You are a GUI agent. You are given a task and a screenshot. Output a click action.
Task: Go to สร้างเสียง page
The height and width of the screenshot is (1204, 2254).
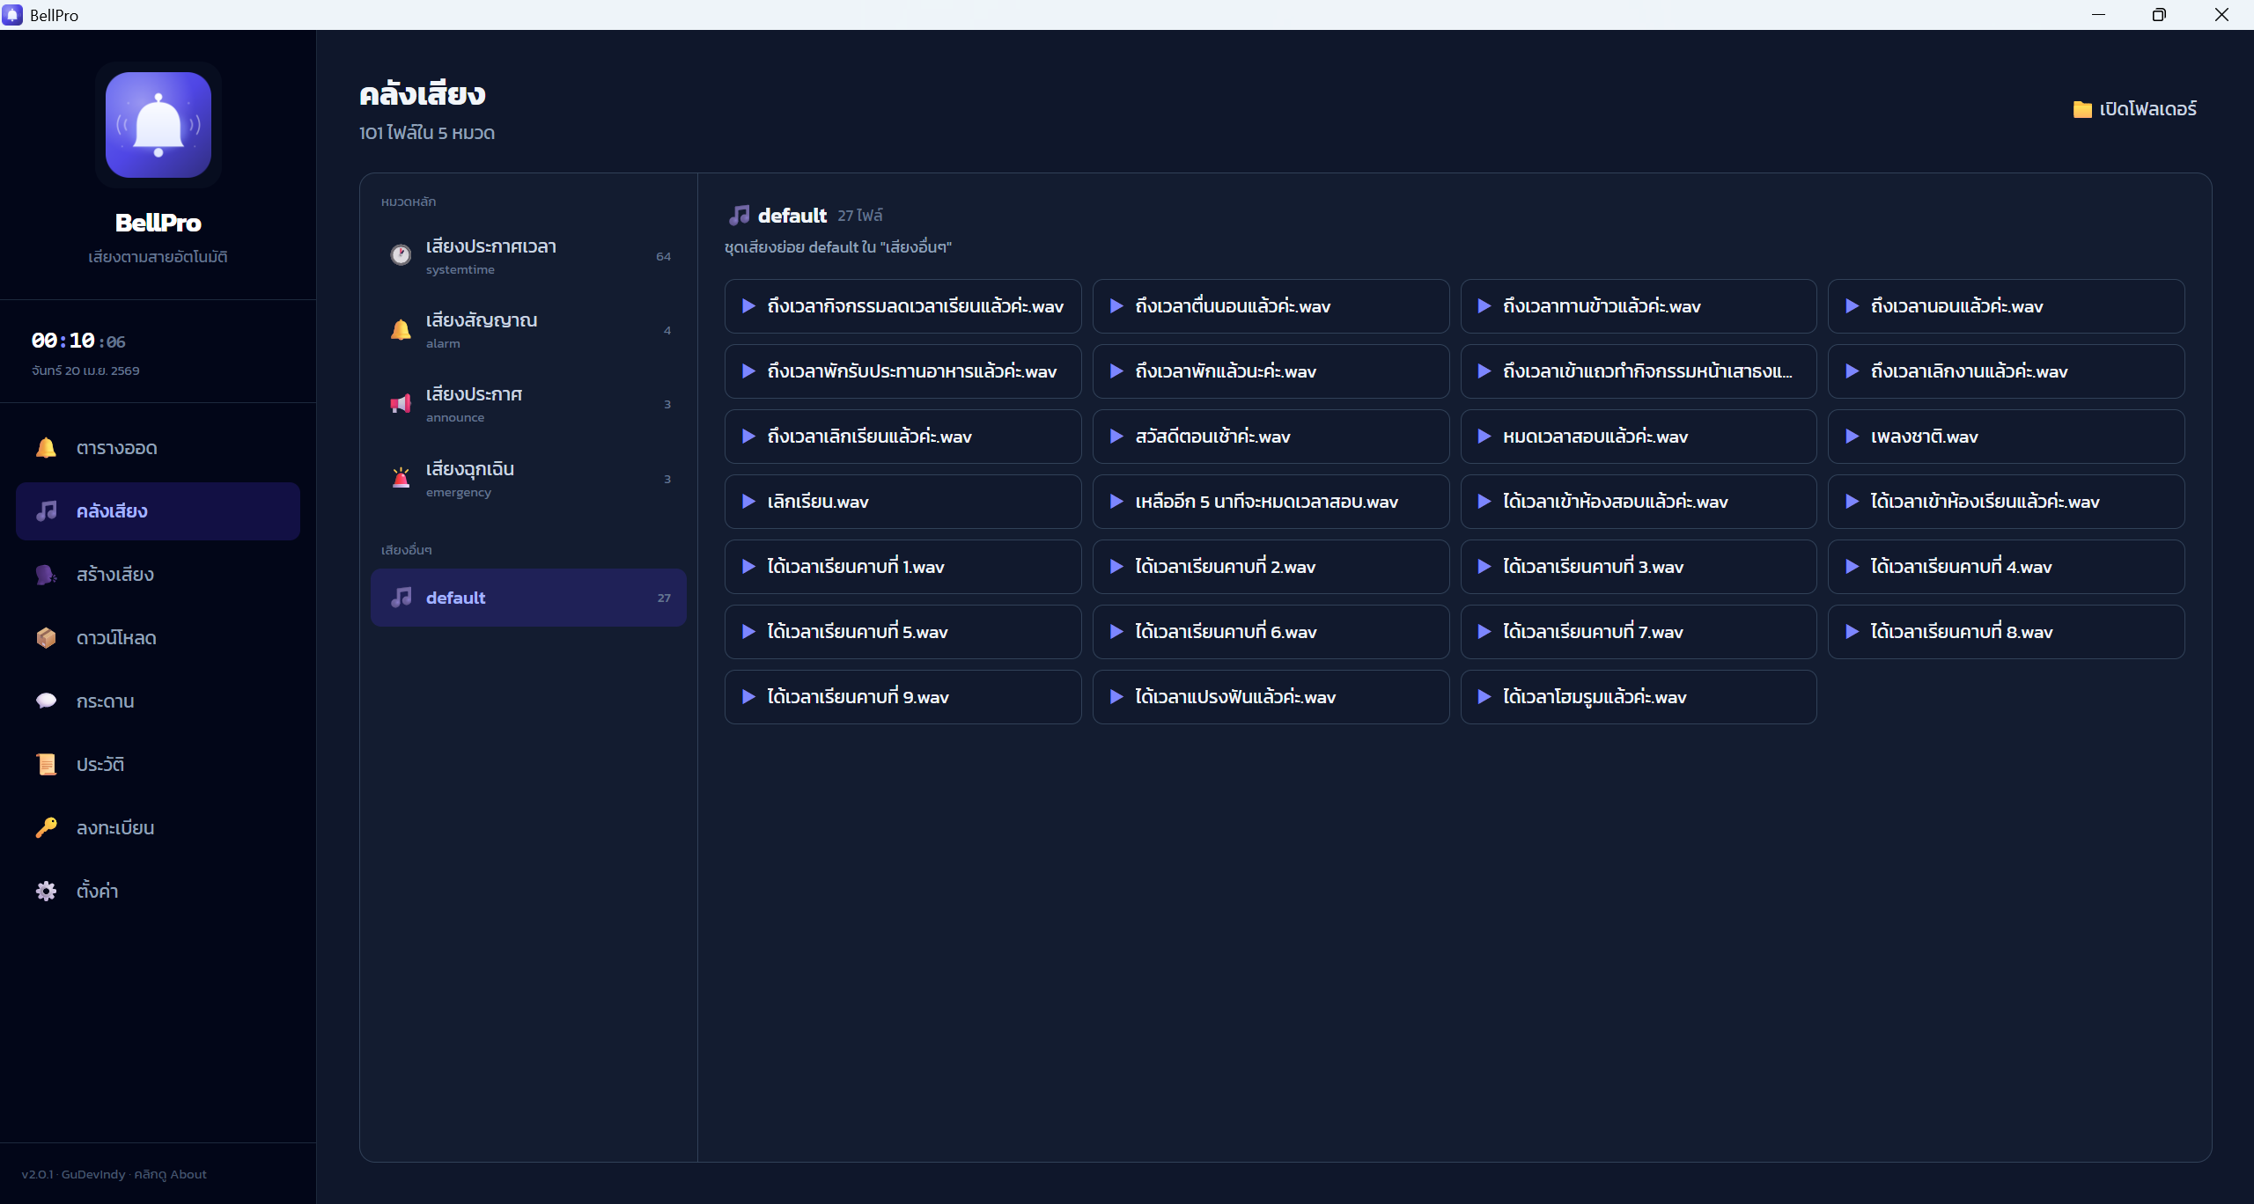[x=158, y=575]
